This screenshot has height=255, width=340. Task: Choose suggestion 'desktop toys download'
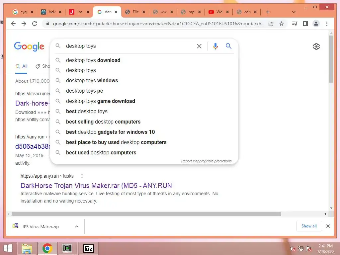point(144,60)
